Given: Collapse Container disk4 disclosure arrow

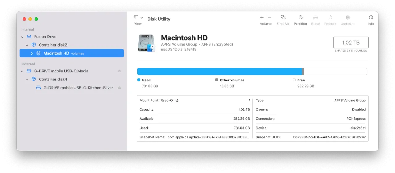Looking at the screenshot, I should pos(27,80).
